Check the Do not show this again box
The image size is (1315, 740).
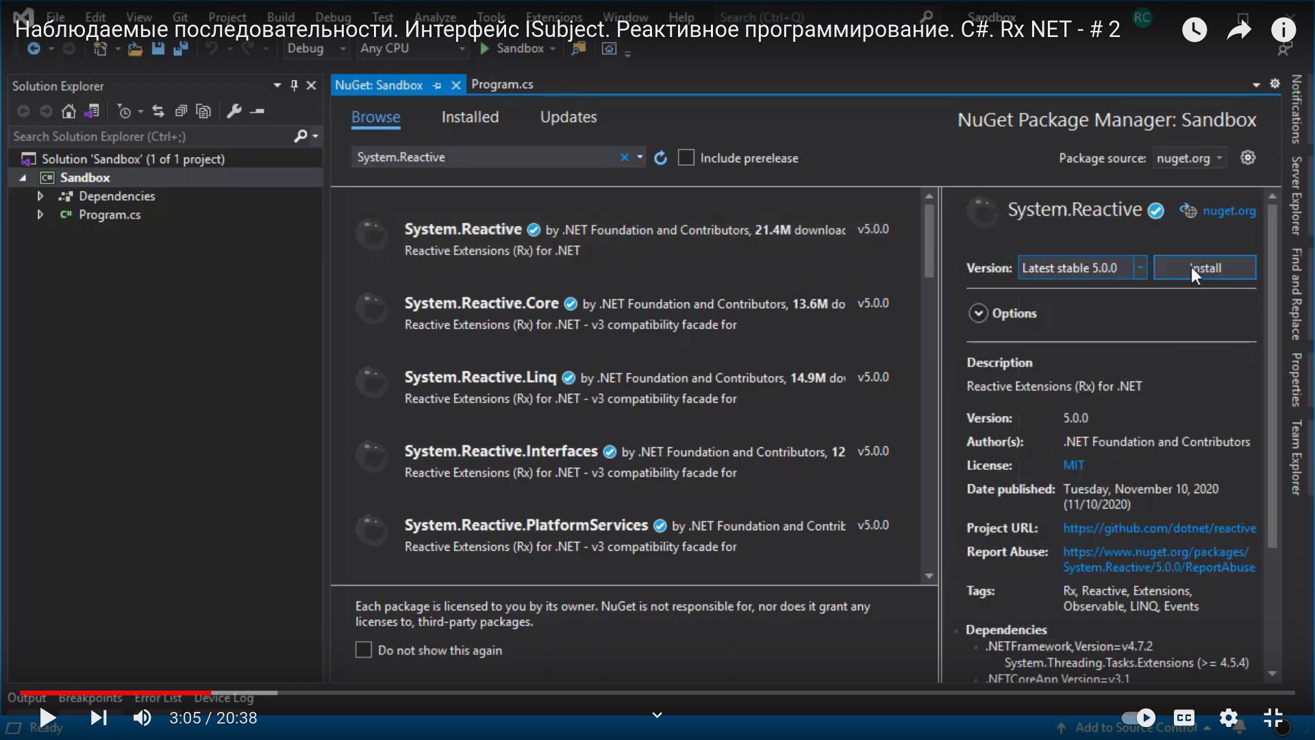point(364,650)
